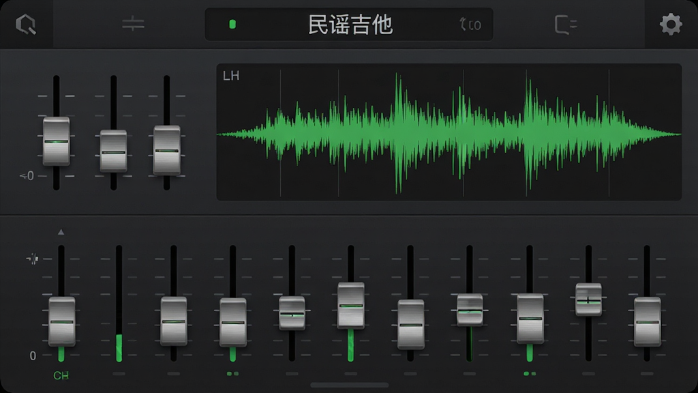Adjust the sixth channel fader knob
Viewport: 698px width, 393px height.
[x=351, y=306]
